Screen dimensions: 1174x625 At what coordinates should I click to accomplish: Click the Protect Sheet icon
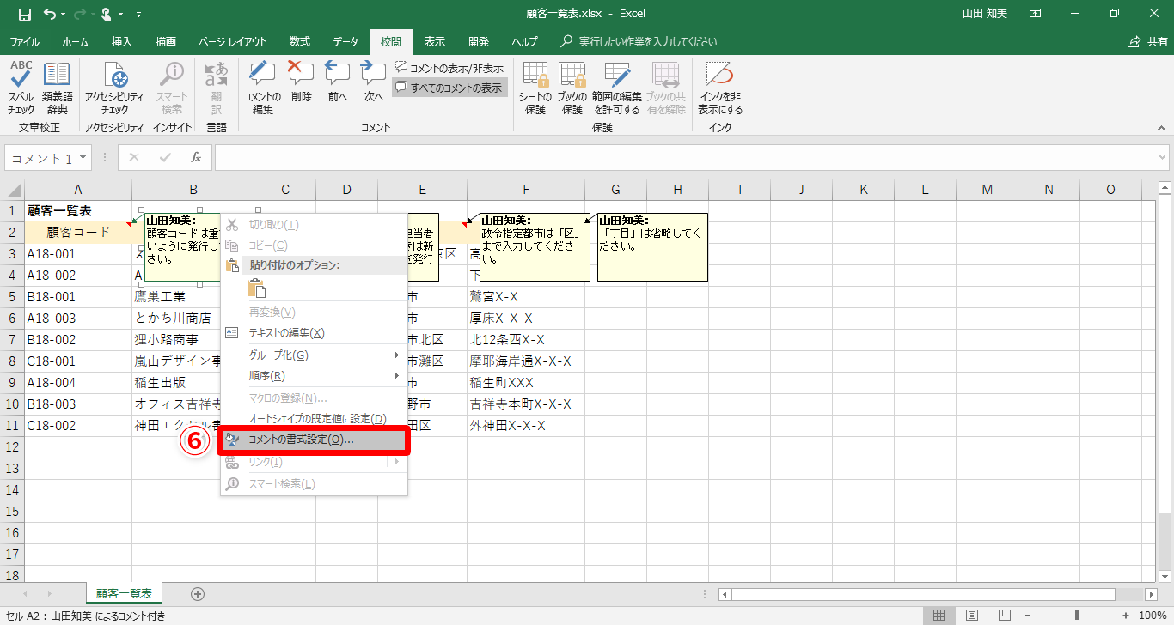click(x=535, y=88)
